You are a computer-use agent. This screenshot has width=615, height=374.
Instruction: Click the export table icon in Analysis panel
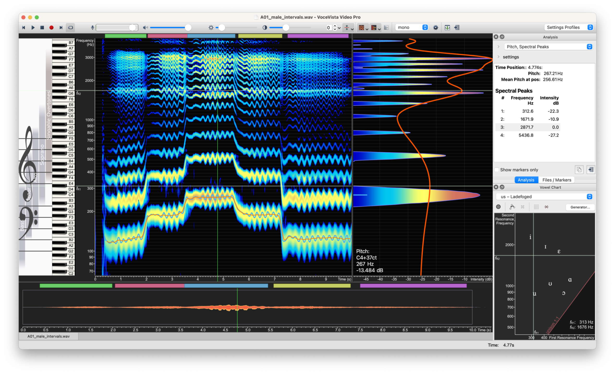coord(591,170)
